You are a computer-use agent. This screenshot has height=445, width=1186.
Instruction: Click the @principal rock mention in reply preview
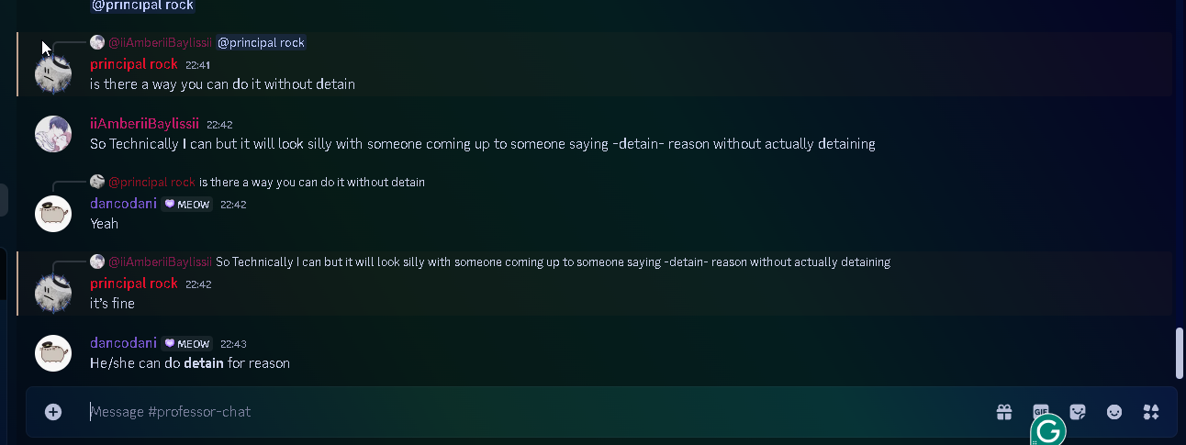pos(261,43)
